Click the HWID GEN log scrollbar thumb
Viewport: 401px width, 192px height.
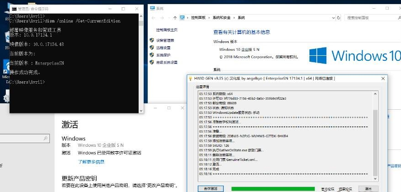[375, 143]
